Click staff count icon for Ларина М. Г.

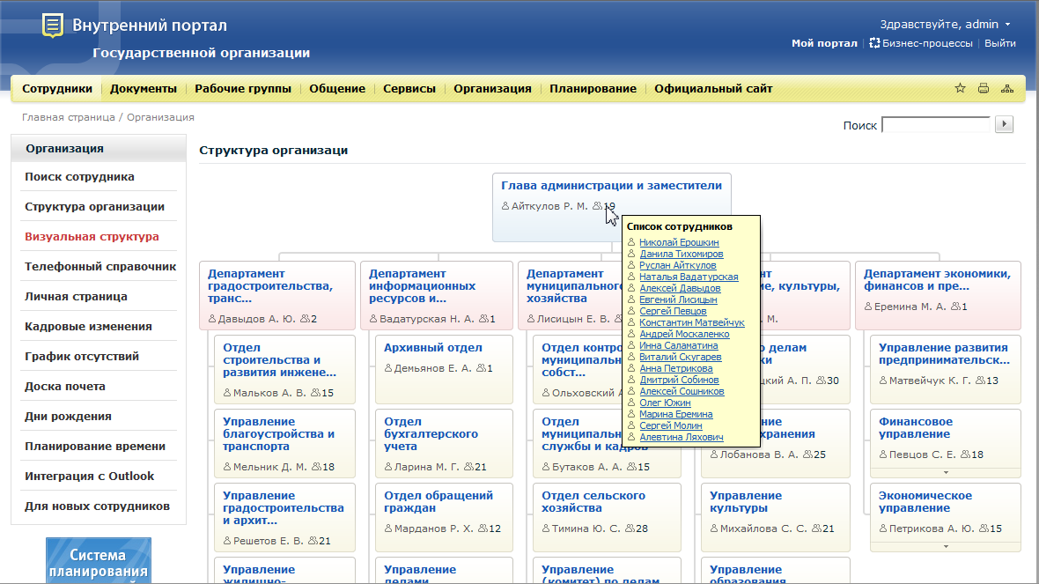pos(469,467)
